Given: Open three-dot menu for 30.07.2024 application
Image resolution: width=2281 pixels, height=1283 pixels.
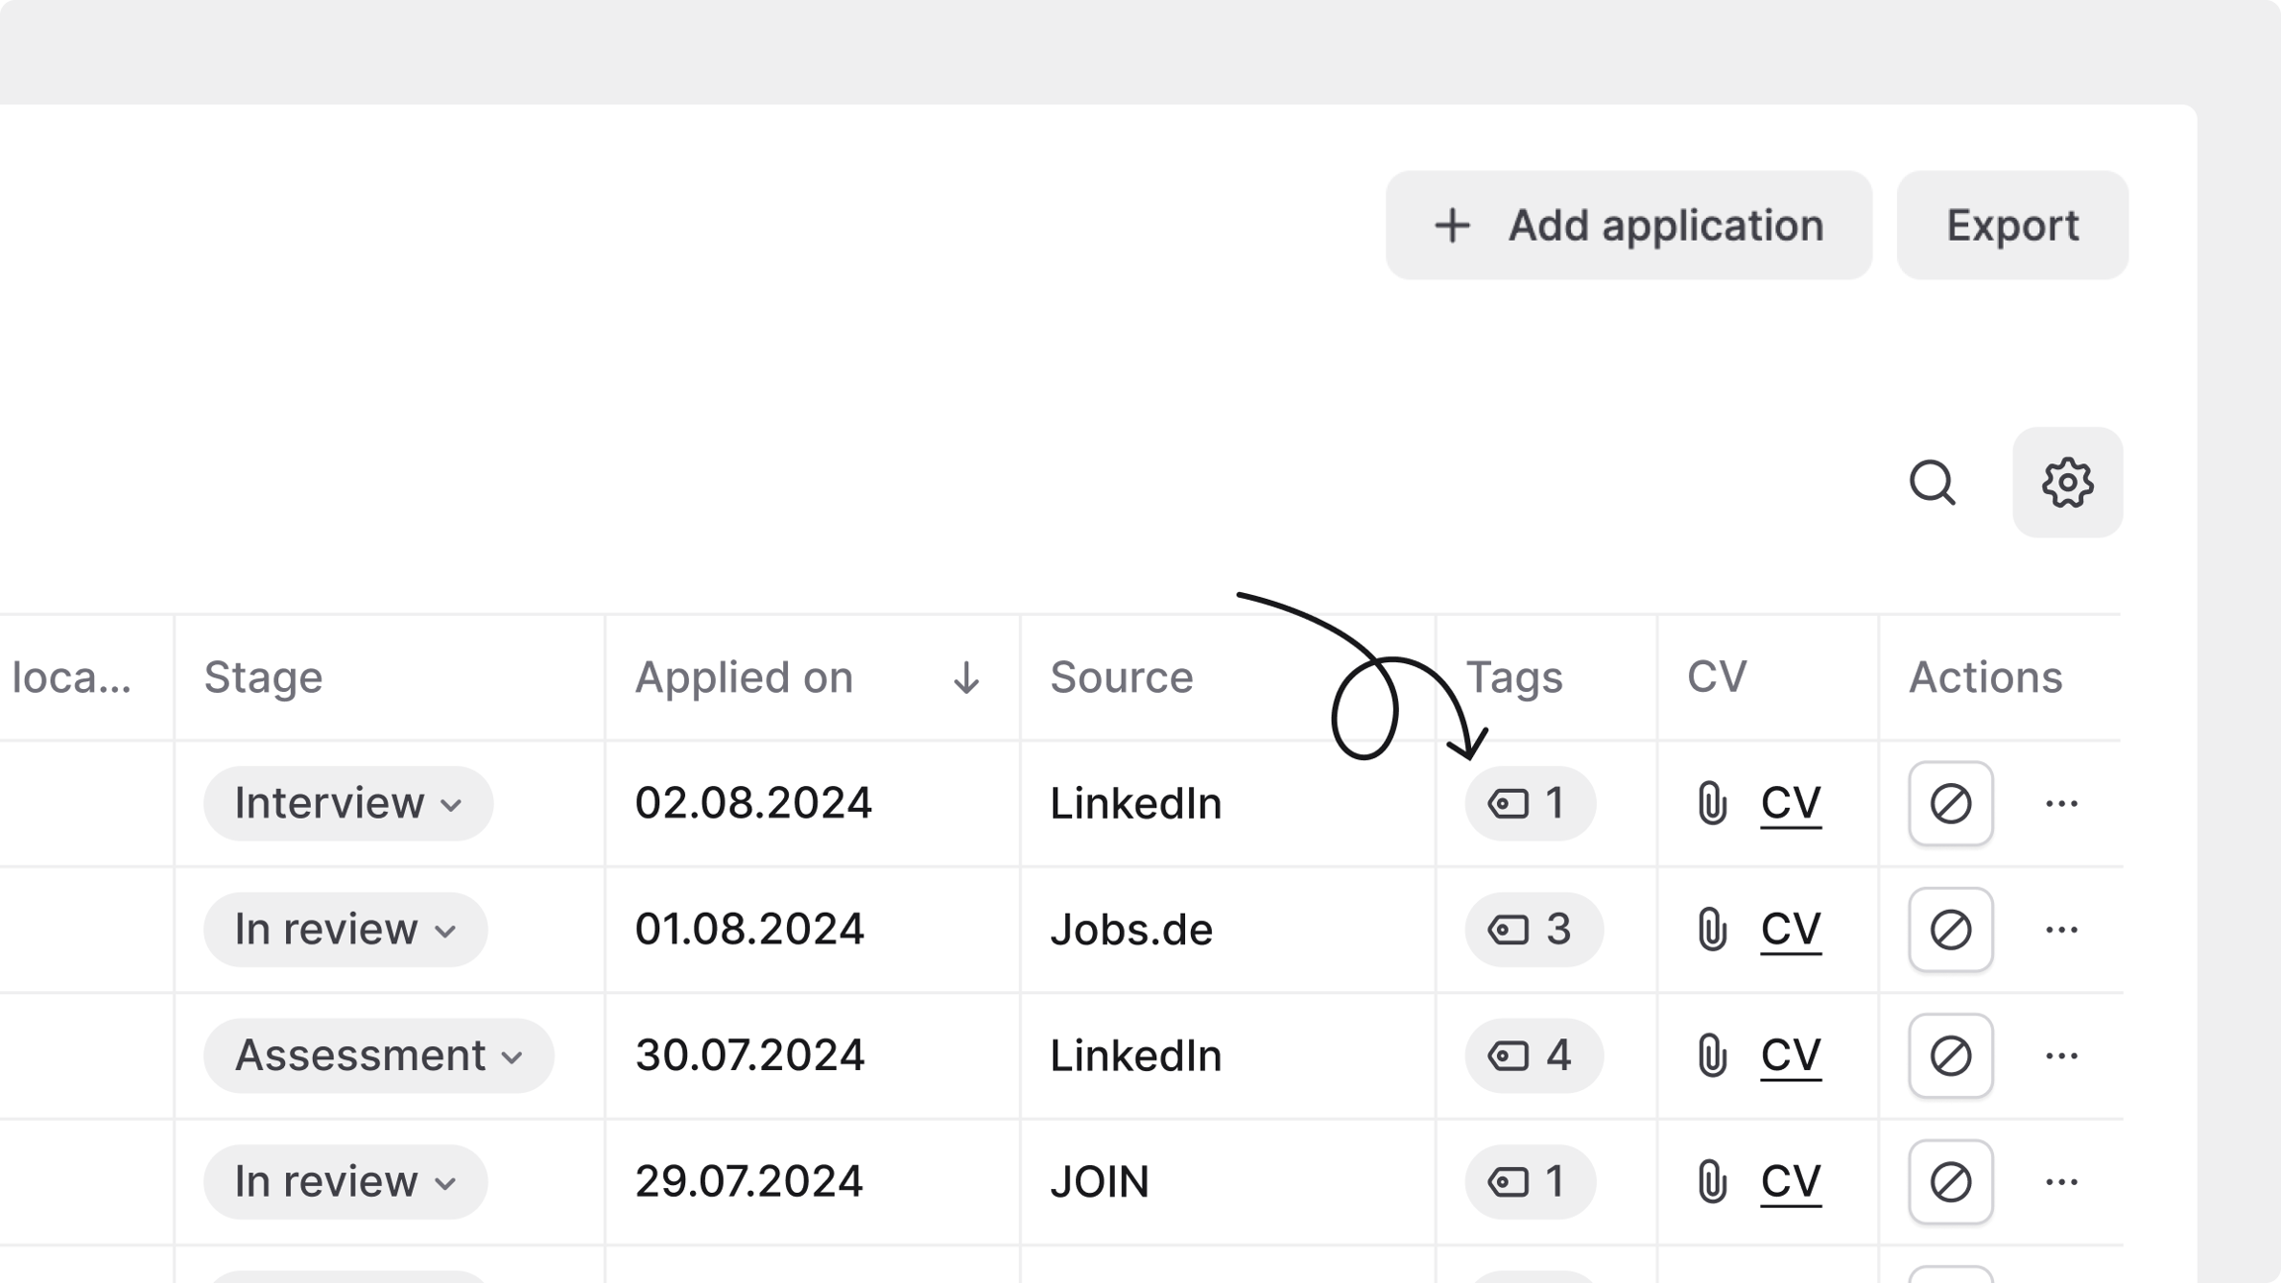Looking at the screenshot, I should coord(2061,1055).
